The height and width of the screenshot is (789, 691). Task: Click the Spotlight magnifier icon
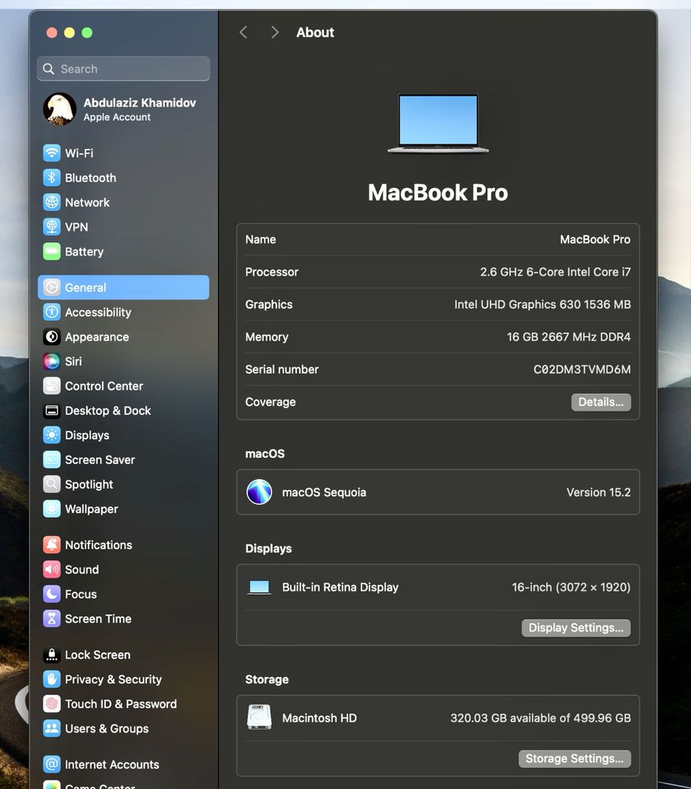[x=51, y=484]
